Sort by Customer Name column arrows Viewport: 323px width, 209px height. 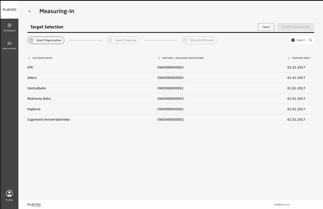click(x=29, y=58)
